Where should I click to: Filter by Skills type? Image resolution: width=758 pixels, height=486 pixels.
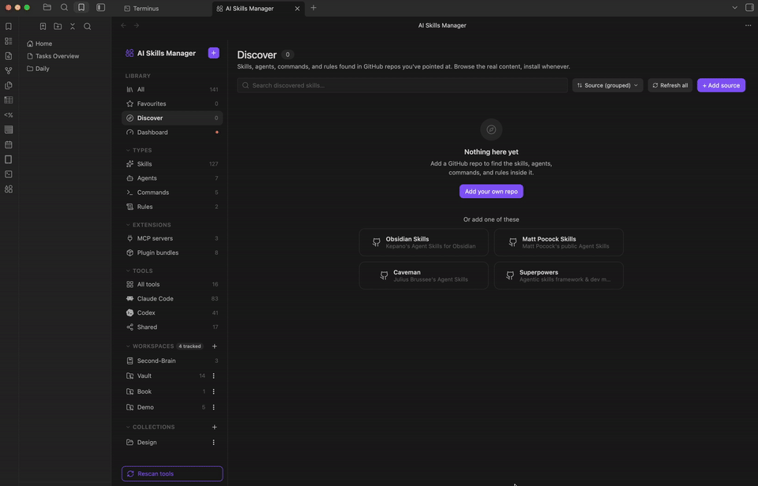pos(172,164)
